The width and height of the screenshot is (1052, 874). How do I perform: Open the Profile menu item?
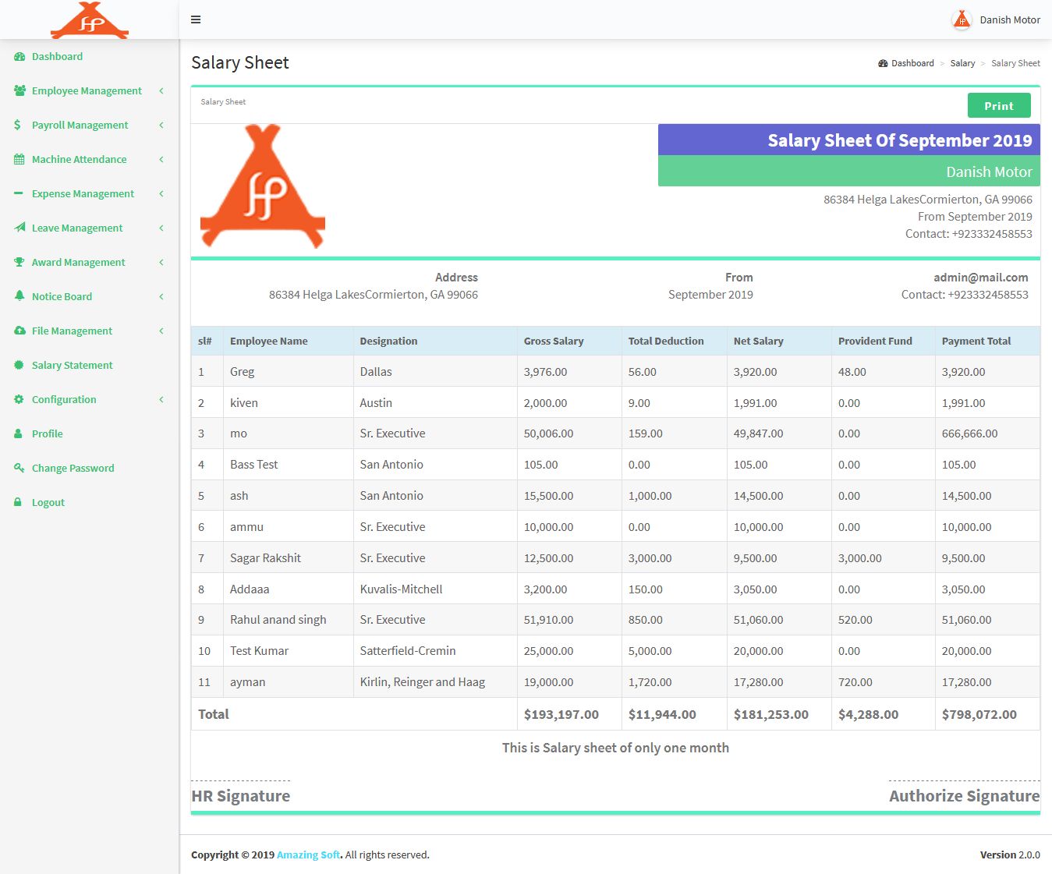click(x=90, y=433)
